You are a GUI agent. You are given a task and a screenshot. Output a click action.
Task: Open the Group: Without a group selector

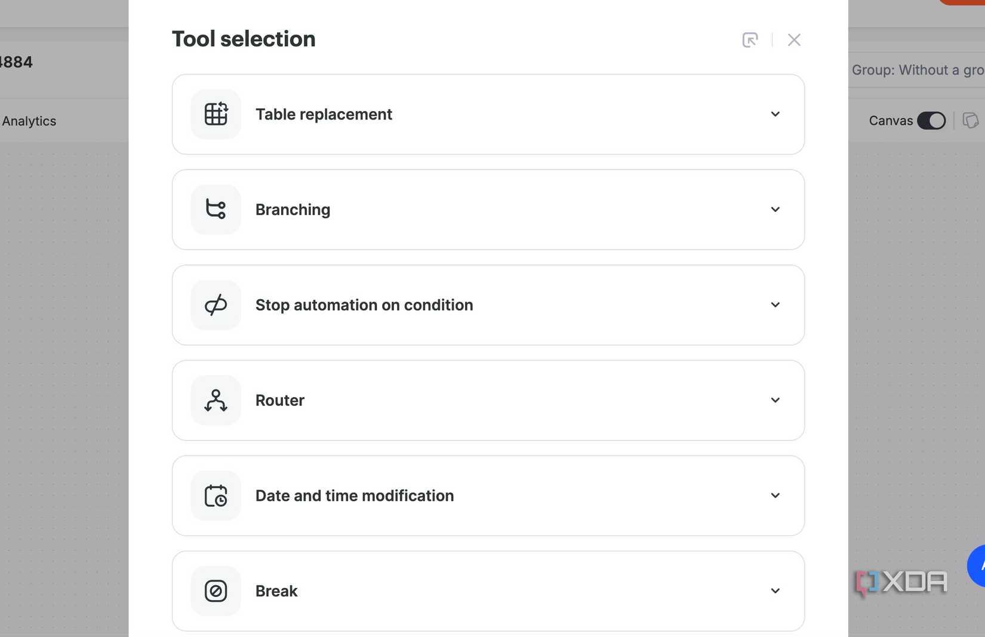[x=917, y=70]
